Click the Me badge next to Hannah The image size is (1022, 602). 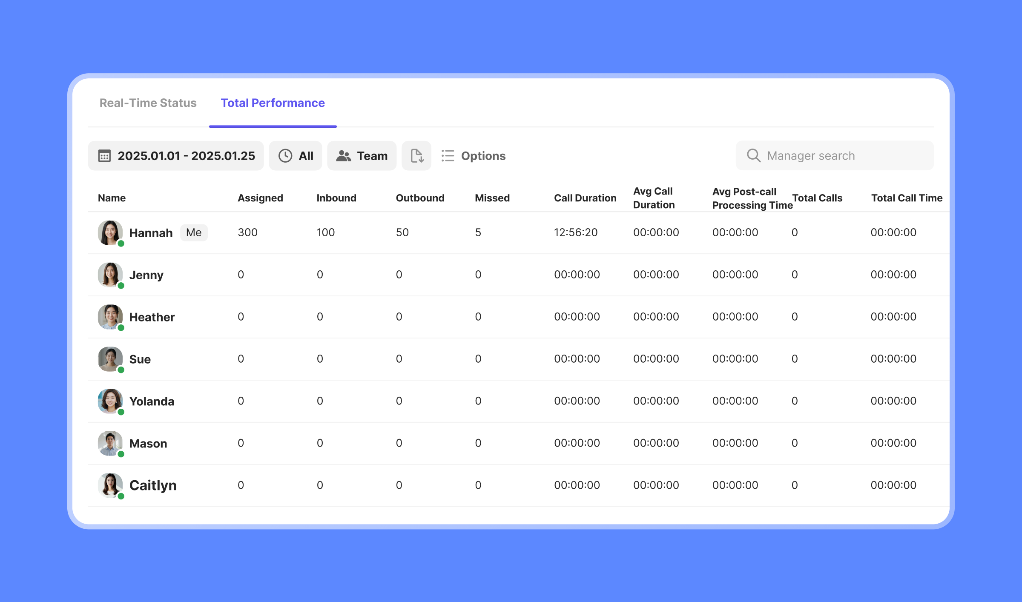194,232
